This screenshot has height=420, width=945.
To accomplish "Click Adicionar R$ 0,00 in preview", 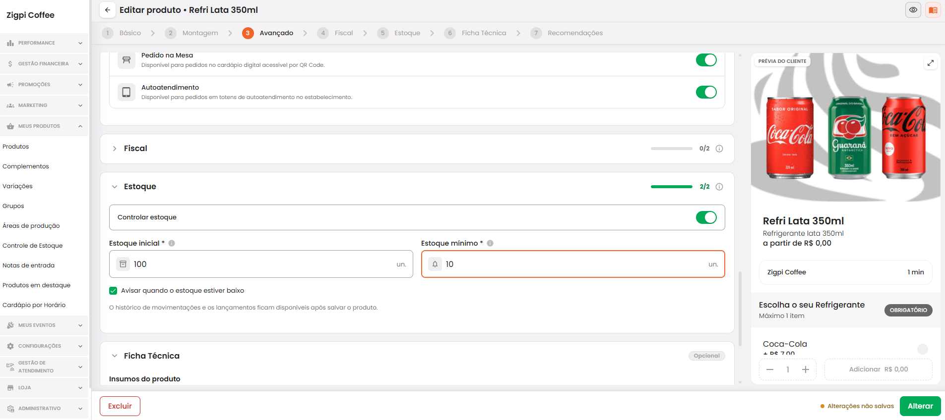I will [879, 369].
